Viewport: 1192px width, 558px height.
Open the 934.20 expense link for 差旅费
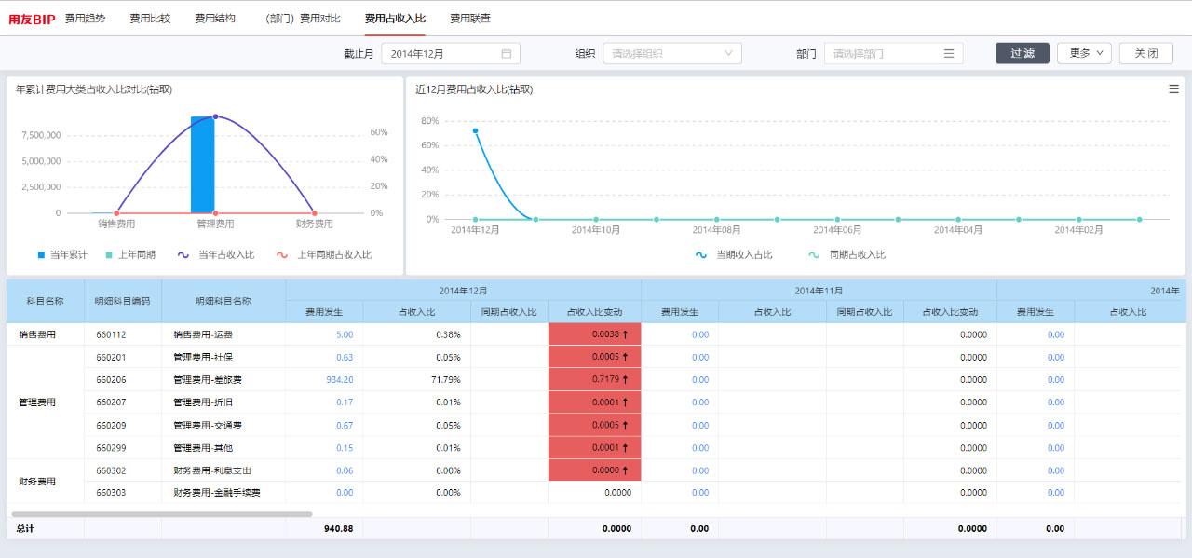coord(340,380)
